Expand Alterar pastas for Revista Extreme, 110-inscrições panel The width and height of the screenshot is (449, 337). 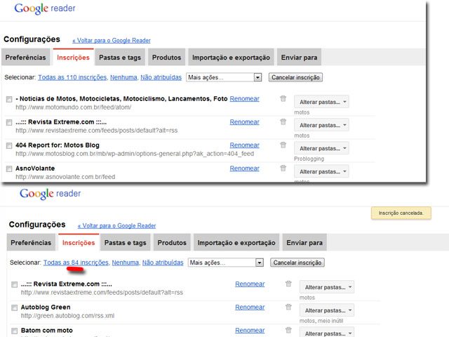(x=321, y=125)
